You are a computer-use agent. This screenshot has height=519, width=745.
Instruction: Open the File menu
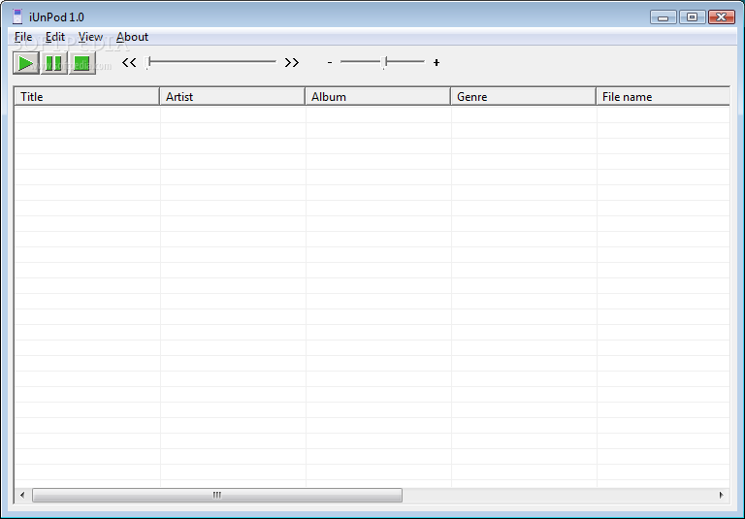(23, 37)
